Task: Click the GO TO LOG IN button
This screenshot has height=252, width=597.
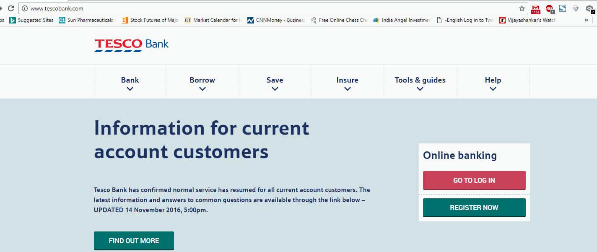Action: click(474, 180)
